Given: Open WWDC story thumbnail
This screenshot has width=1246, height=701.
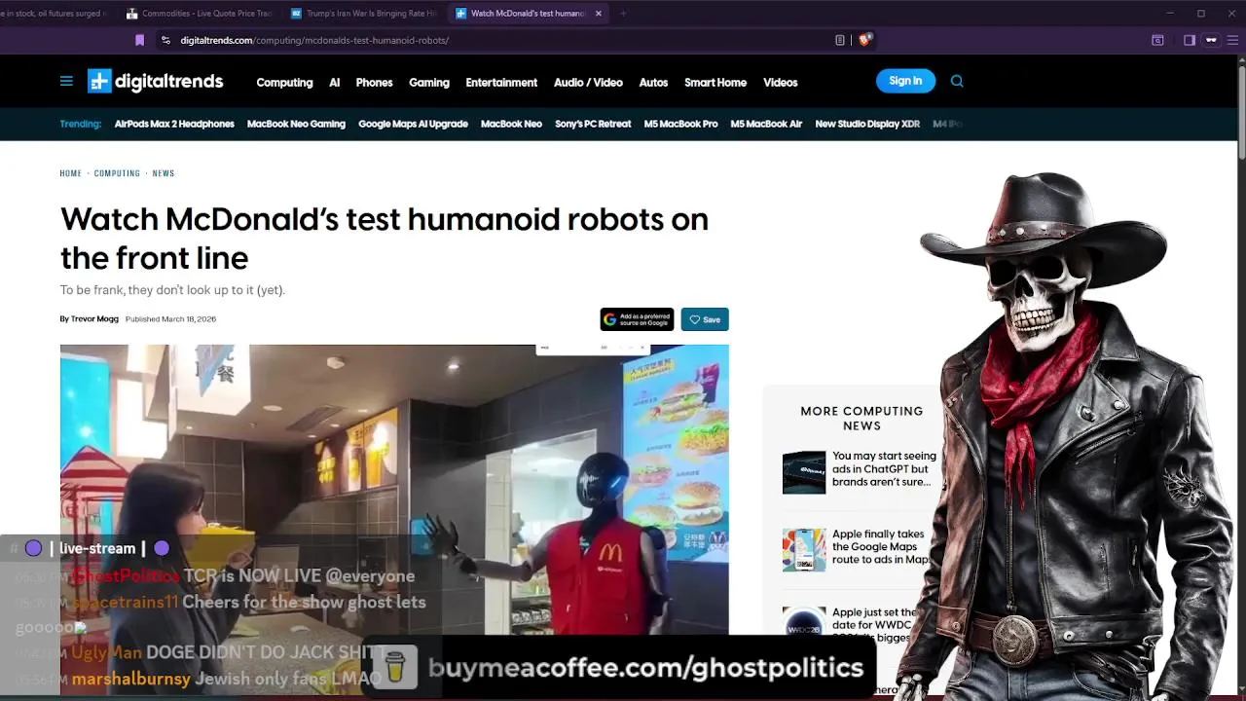Looking at the screenshot, I should tap(804, 626).
